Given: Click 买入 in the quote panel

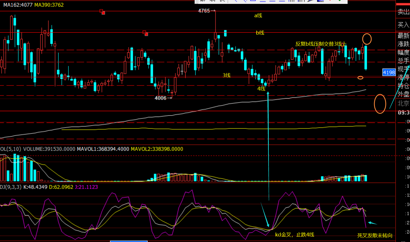Looking at the screenshot, I should point(403,25).
